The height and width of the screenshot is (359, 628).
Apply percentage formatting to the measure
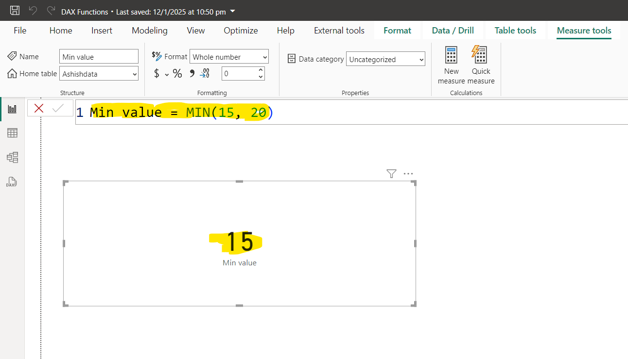[x=177, y=73]
